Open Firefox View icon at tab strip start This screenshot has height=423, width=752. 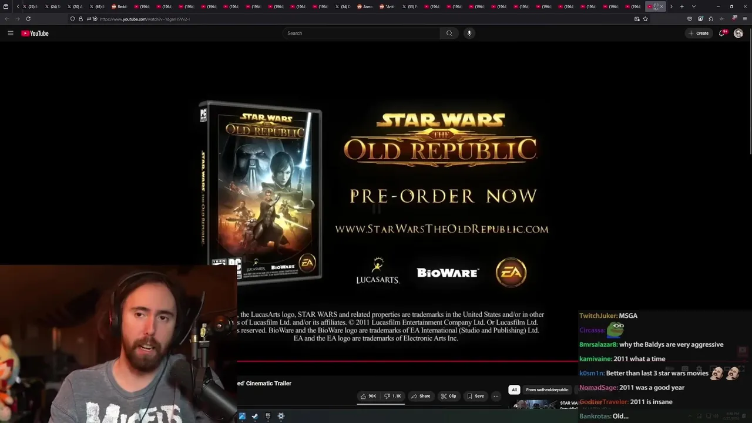click(x=6, y=6)
